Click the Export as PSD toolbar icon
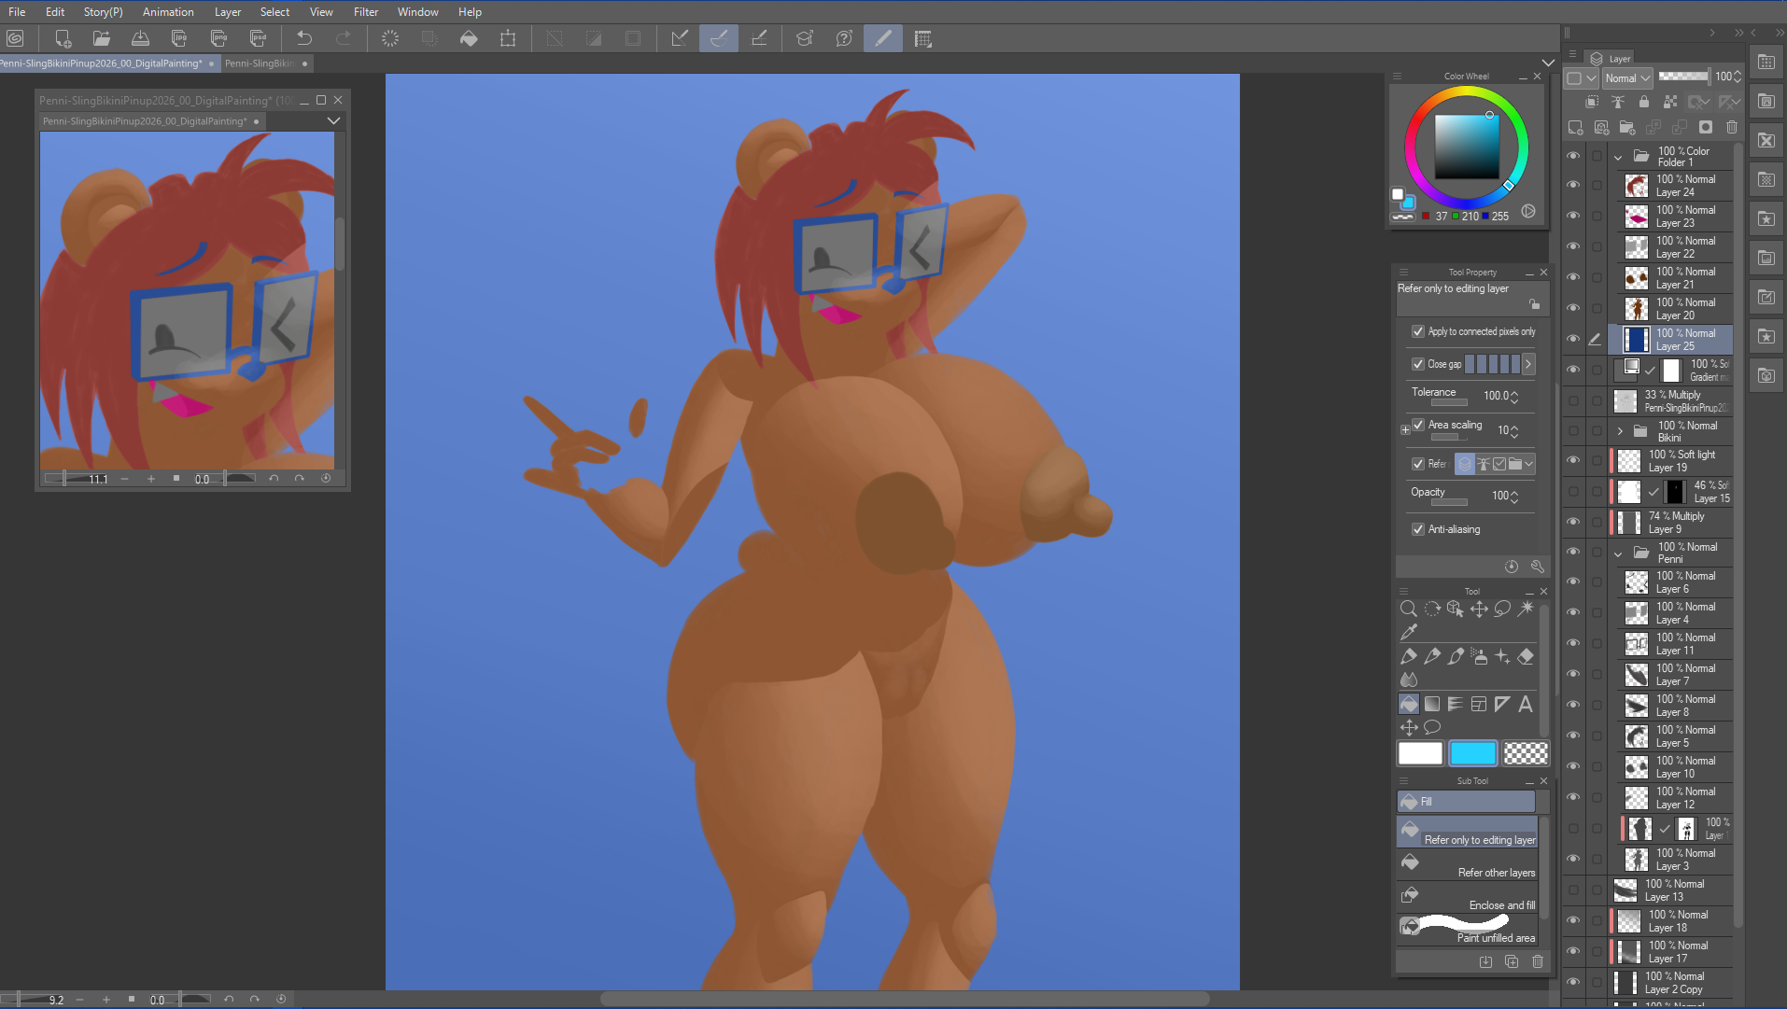 (x=258, y=38)
